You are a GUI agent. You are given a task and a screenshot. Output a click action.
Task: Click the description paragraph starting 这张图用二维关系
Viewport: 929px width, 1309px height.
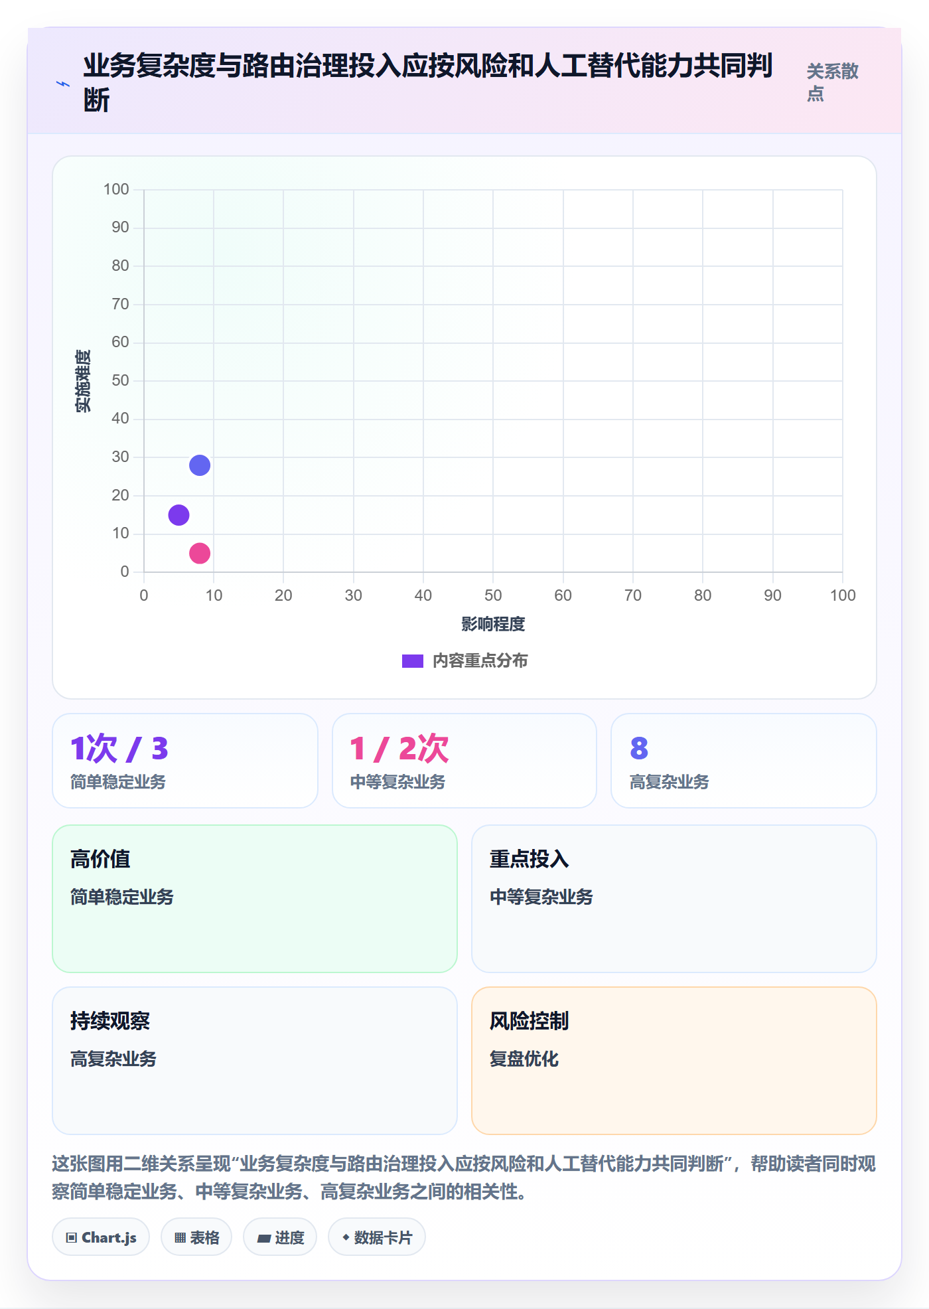[464, 1178]
